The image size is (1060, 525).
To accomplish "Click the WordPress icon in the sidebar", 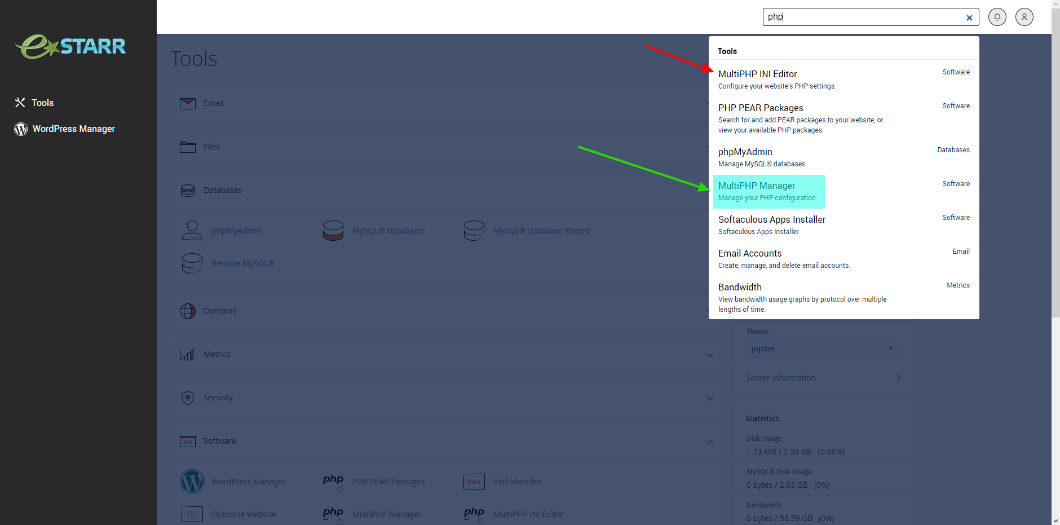I will [x=21, y=129].
